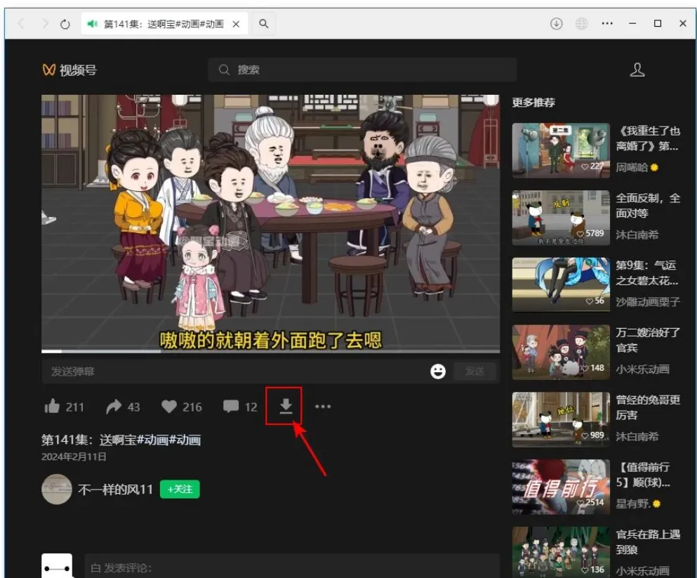Screen dimensions: 697x578
Task: Open the 【值得前行5】 title link
Action: pyautogui.click(x=643, y=474)
